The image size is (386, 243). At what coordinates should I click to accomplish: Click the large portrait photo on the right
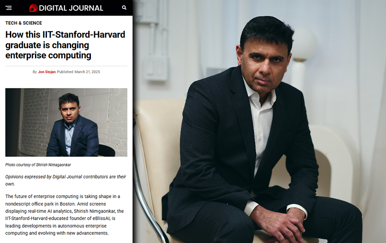coord(260,121)
